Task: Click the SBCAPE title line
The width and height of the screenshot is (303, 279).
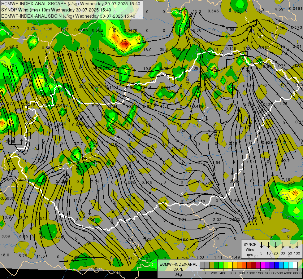Action: coord(71,4)
